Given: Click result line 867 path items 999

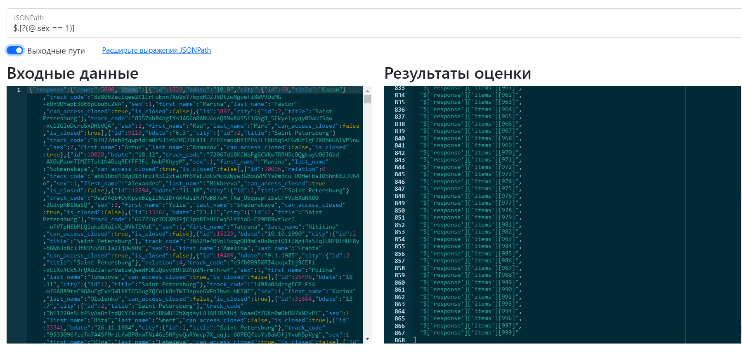Looking at the screenshot, I should (469, 333).
